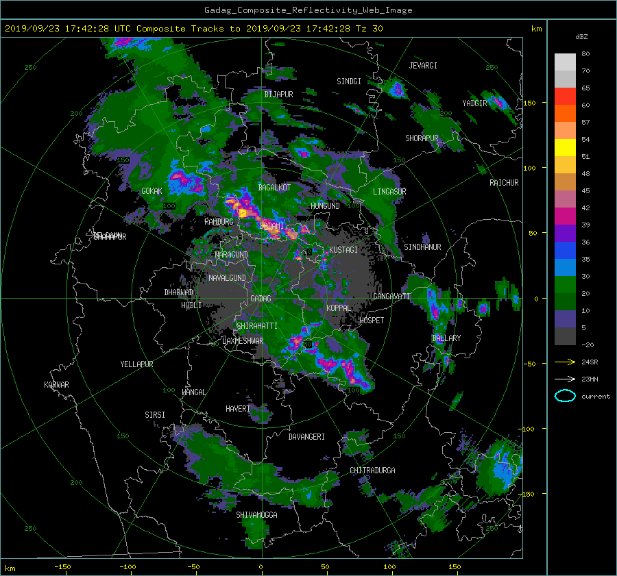The image size is (617, 576).
Task: Click the HUBLI city label
Action: coord(191,305)
